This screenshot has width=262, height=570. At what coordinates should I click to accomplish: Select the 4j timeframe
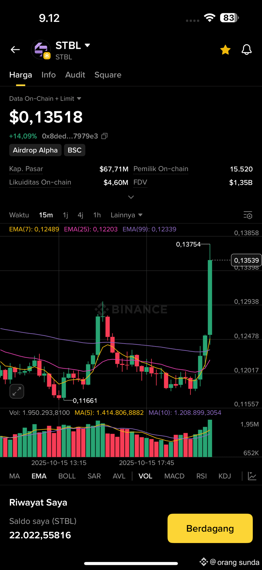[x=80, y=215]
